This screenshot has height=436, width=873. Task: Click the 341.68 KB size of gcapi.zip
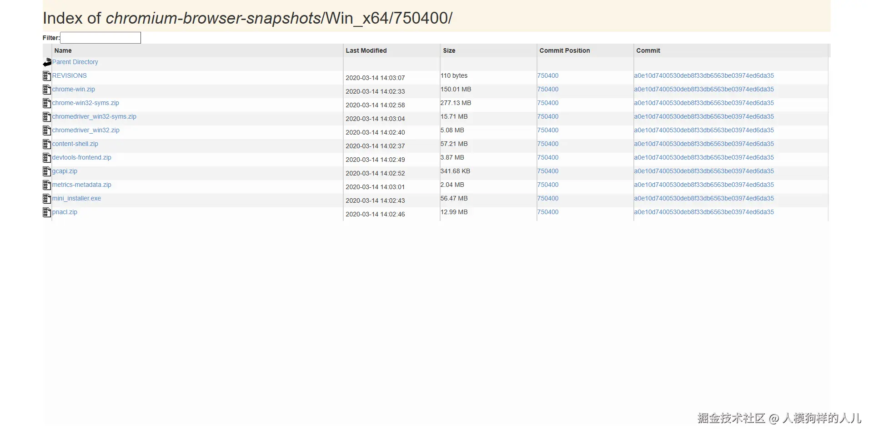(455, 171)
